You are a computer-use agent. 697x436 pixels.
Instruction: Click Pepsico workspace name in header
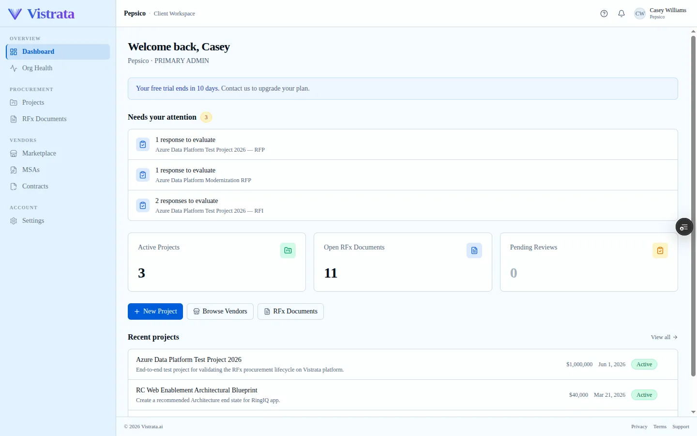[x=135, y=14]
